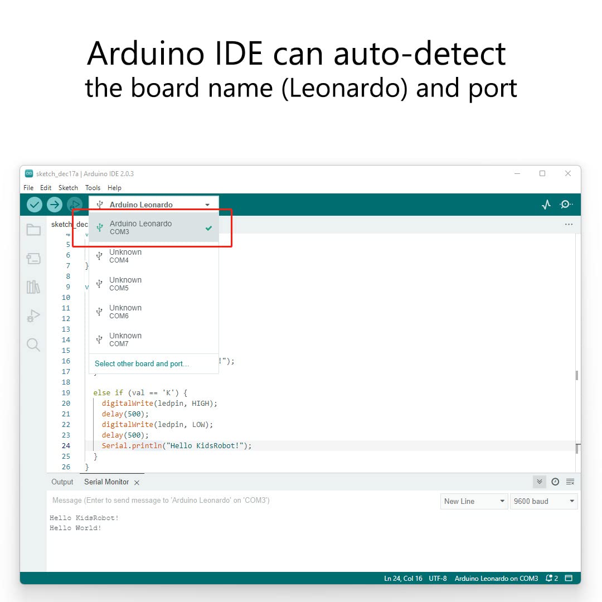The width and height of the screenshot is (602, 602).
Task: Open the Boards Manager sidebar icon
Action: (33, 259)
